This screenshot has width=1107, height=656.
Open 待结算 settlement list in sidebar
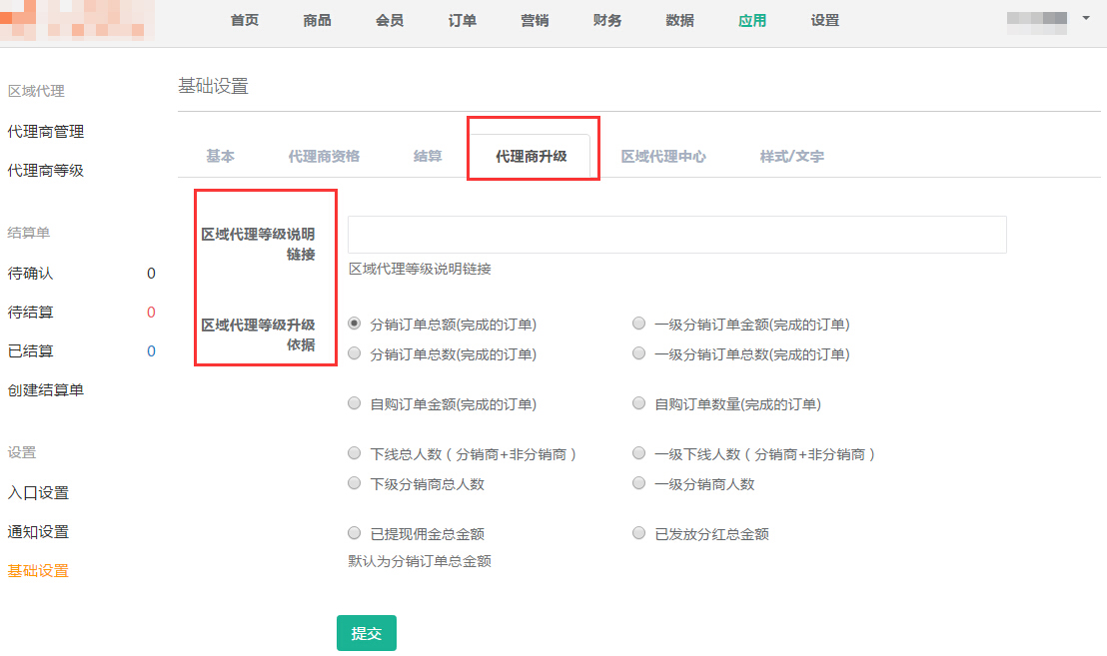(x=31, y=312)
